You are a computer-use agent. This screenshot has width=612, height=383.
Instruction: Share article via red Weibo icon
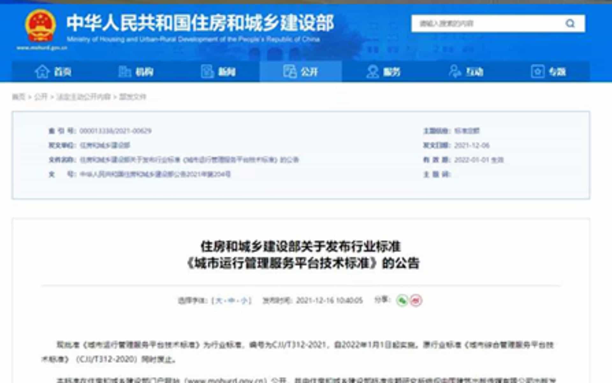pos(416,300)
